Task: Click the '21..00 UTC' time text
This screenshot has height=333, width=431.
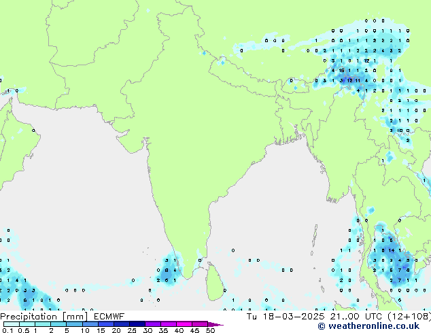Action: (356, 317)
